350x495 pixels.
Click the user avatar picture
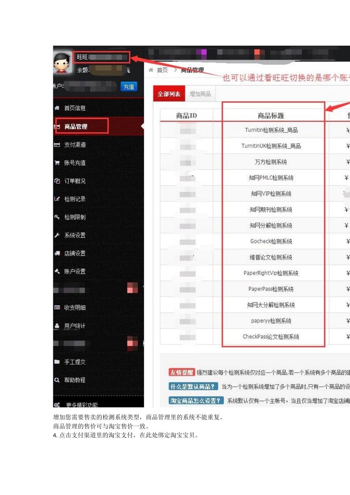pyautogui.click(x=62, y=62)
